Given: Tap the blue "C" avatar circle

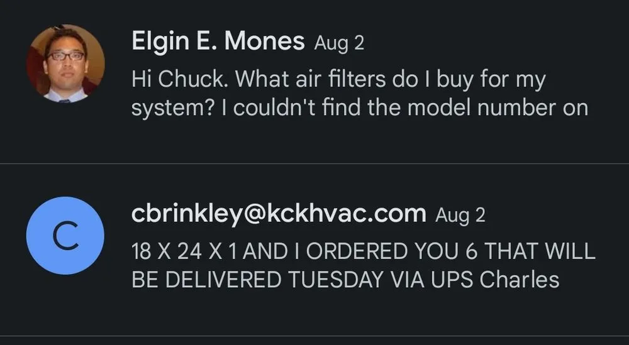Looking at the screenshot, I should click(x=65, y=236).
